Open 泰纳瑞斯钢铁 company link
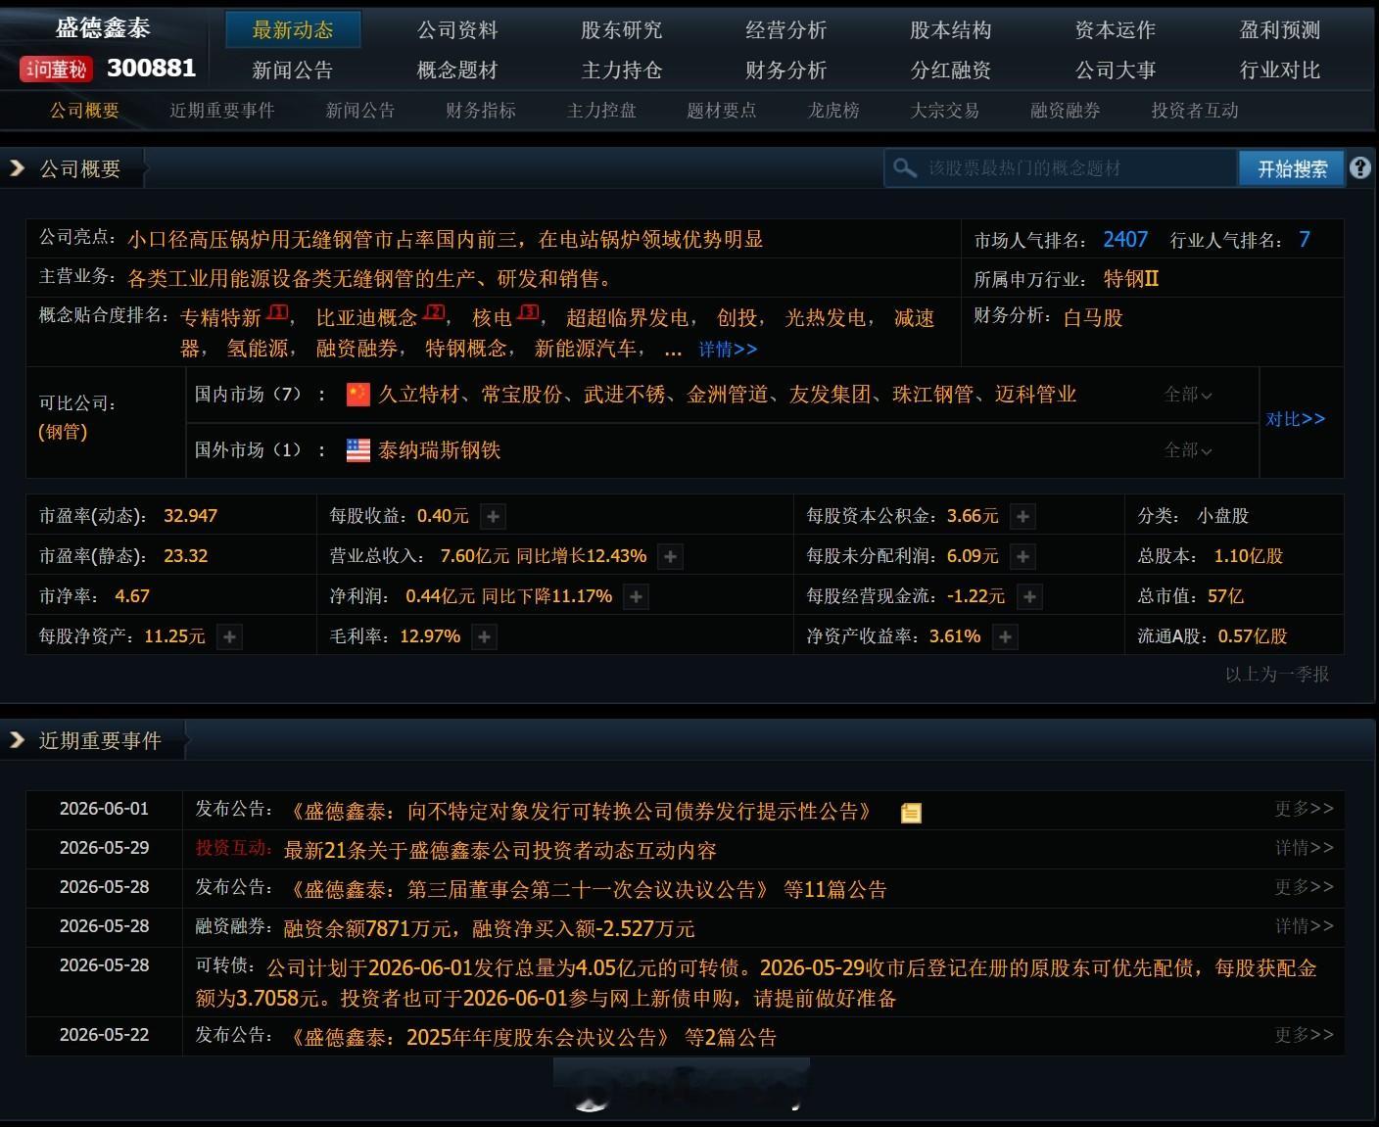 [x=440, y=449]
